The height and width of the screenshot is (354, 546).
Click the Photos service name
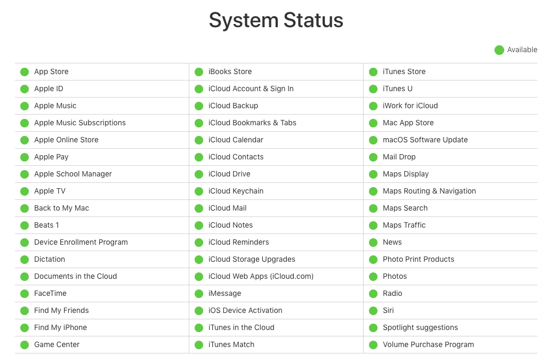pyautogui.click(x=395, y=276)
